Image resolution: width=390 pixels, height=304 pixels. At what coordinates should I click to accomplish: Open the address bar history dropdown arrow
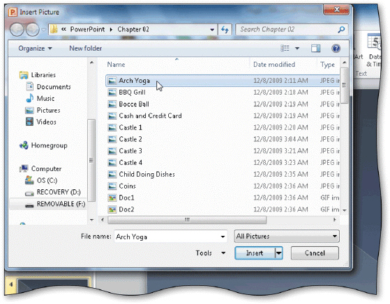[212, 30]
